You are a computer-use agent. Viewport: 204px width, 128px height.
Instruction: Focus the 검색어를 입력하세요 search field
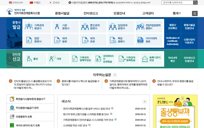click(177, 3)
